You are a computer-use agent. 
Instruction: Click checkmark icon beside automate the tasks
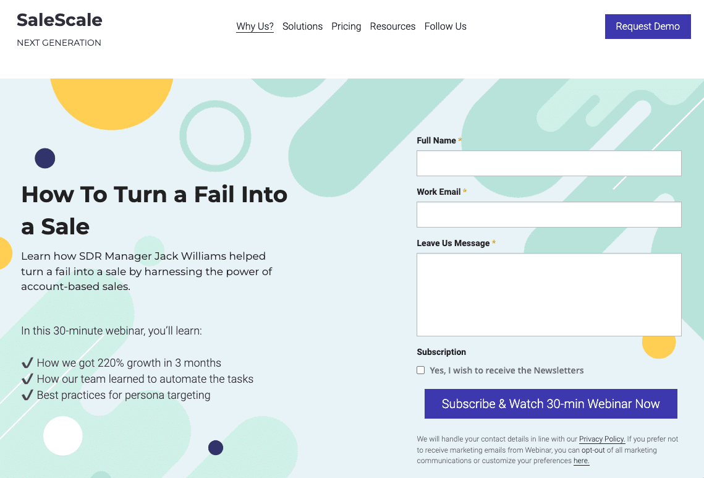27,379
